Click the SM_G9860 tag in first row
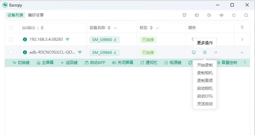 point(105,40)
